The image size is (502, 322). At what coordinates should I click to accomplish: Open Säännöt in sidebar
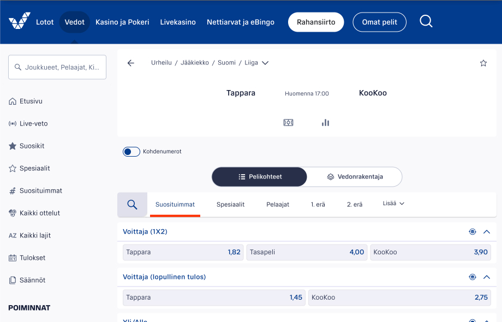click(x=27, y=281)
